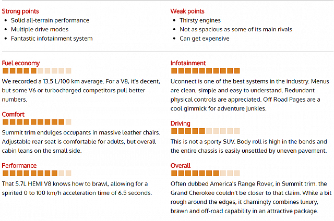Viewport: 334px width, 221px height.
Task: Click the Fuel economy rating bar
Action: coord(37,70)
